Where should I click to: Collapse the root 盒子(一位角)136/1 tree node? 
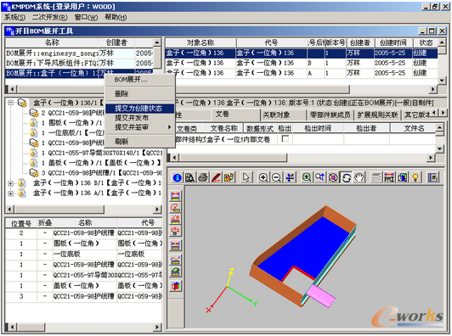point(11,103)
